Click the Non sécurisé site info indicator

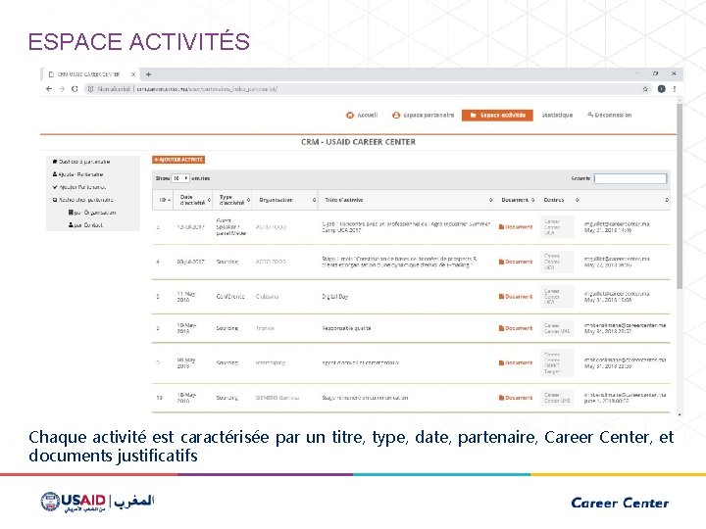(110, 89)
